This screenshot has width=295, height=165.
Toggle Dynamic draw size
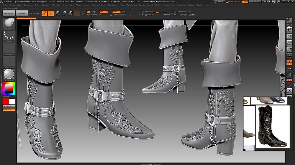(167, 14)
